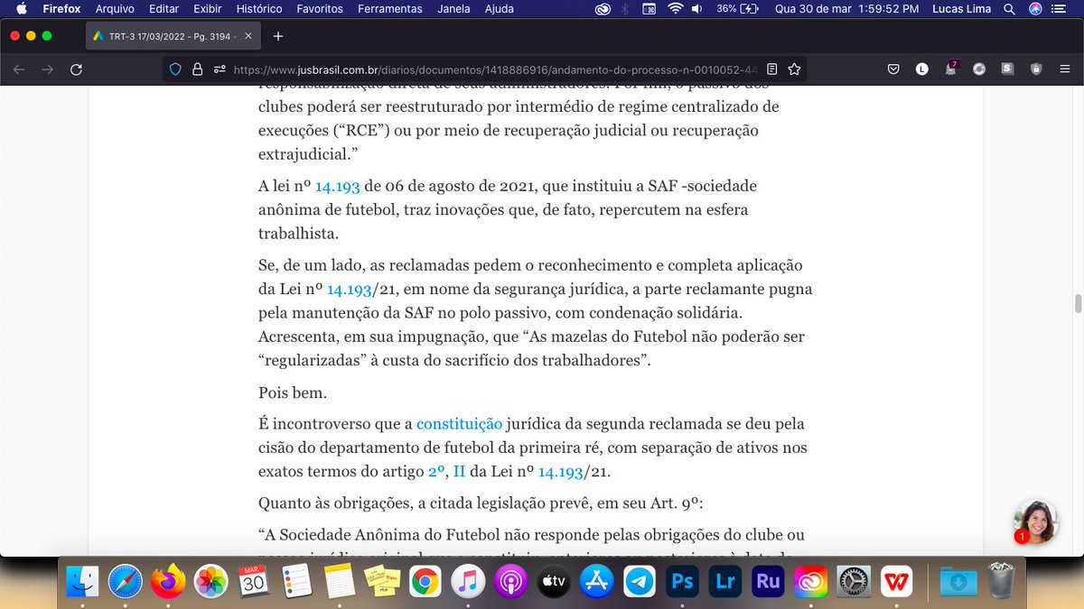Open Finder from the Dock
The width and height of the screenshot is (1084, 609).
pos(83,582)
